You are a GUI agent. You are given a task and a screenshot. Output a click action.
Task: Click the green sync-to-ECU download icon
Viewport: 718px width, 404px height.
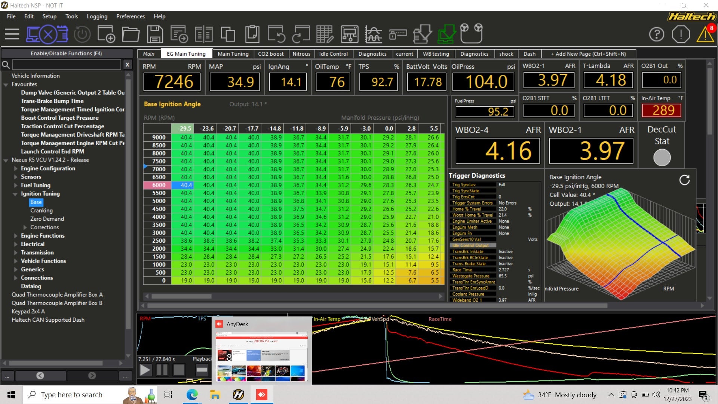(446, 34)
